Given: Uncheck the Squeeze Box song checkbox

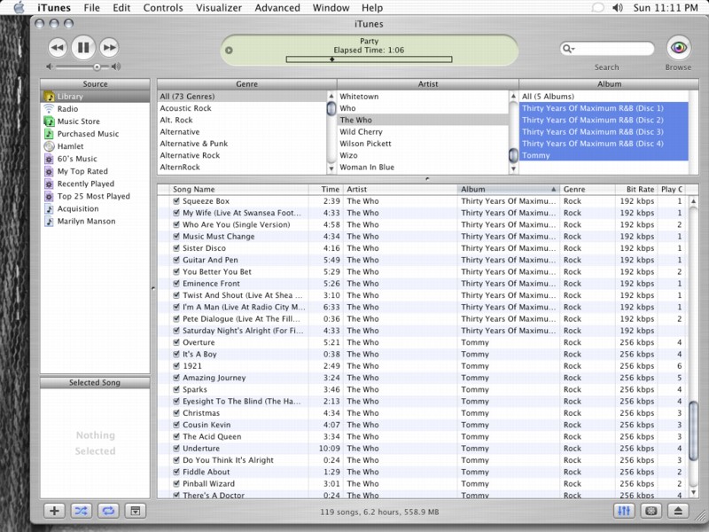Looking at the screenshot, I should (176, 201).
